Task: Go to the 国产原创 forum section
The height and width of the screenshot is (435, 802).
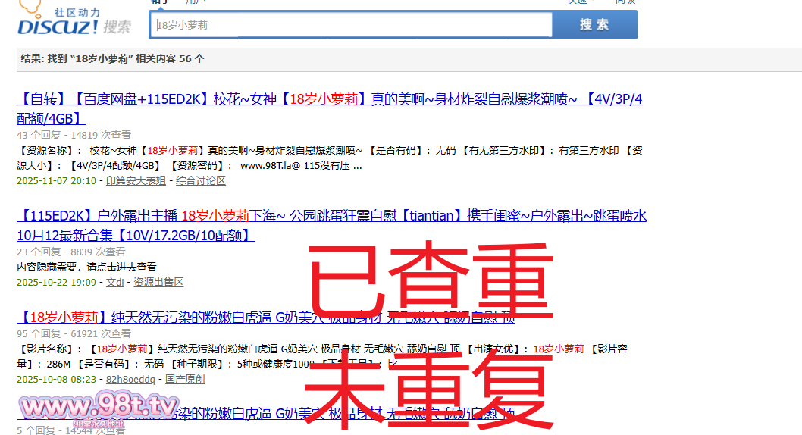Action: [185, 380]
